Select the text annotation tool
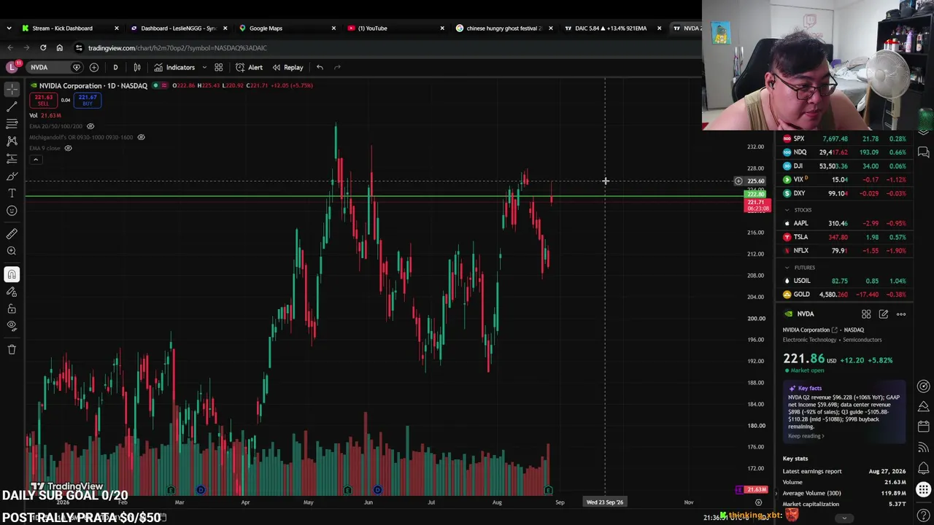 12,193
